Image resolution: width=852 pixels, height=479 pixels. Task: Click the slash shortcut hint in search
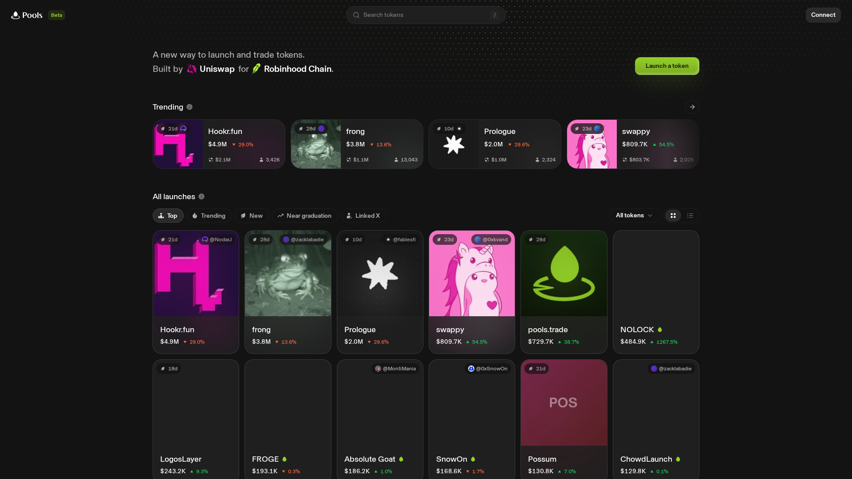495,15
